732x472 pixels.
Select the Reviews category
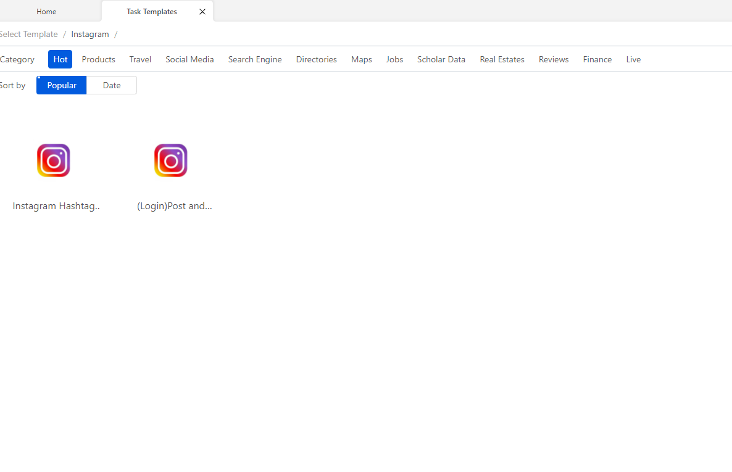(x=554, y=59)
